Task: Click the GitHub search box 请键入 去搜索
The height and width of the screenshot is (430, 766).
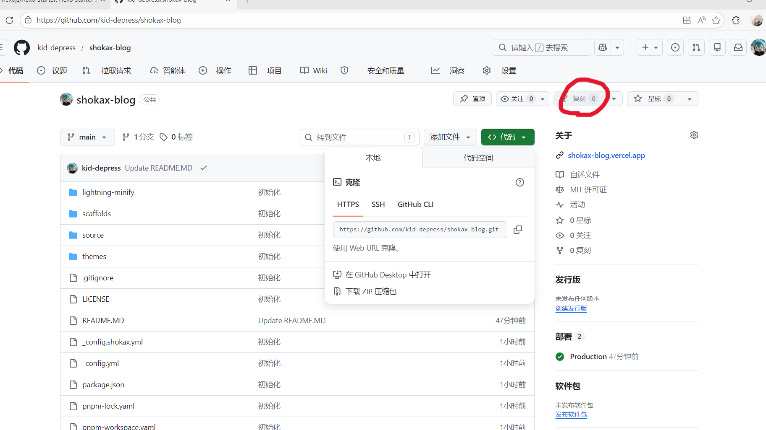Action: point(541,48)
